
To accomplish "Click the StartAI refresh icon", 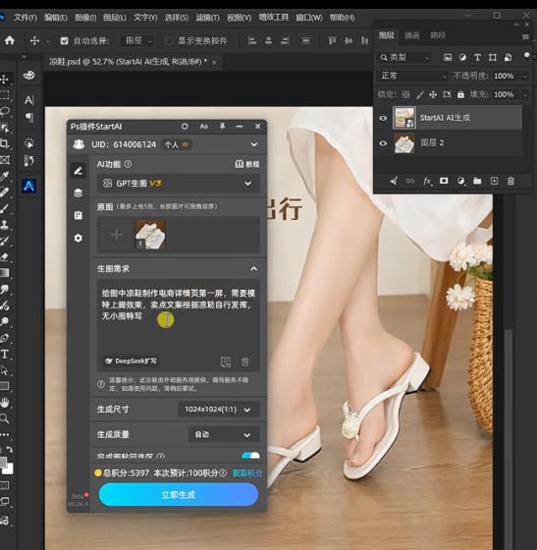I will point(185,127).
